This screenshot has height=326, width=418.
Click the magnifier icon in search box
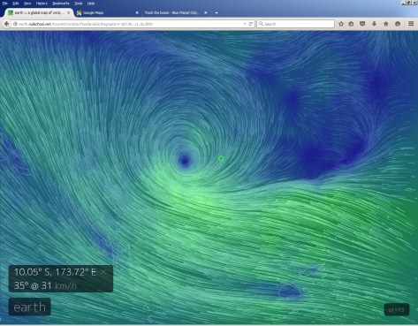pos(261,24)
